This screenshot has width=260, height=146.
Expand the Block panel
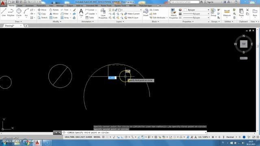pos(155,21)
